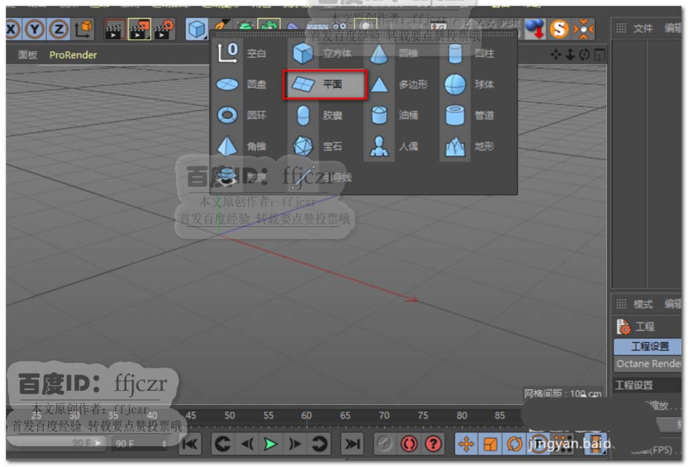Switch to the Octane Render tab
This screenshot has height=467, width=688.
[x=647, y=364]
